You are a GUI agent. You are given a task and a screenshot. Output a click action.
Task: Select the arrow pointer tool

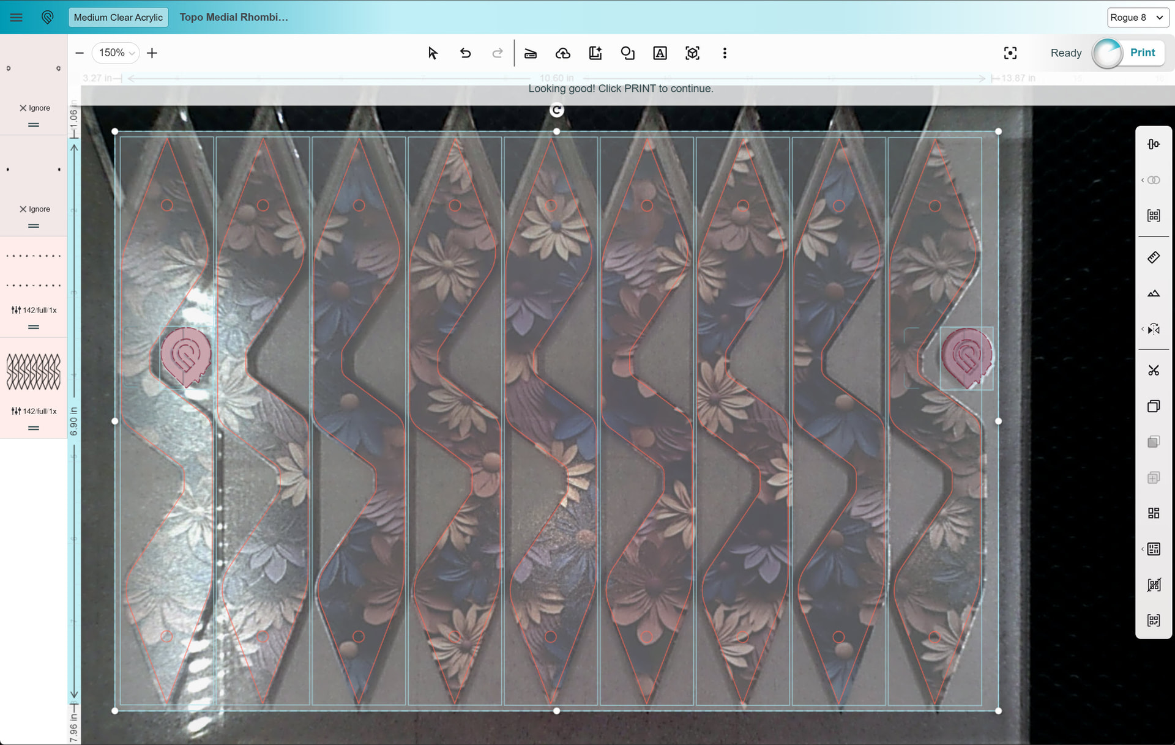(x=433, y=53)
